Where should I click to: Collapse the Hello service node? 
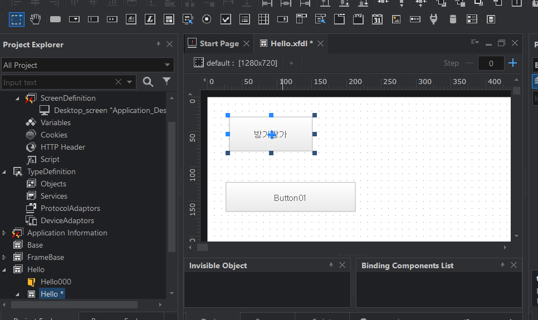point(4,270)
